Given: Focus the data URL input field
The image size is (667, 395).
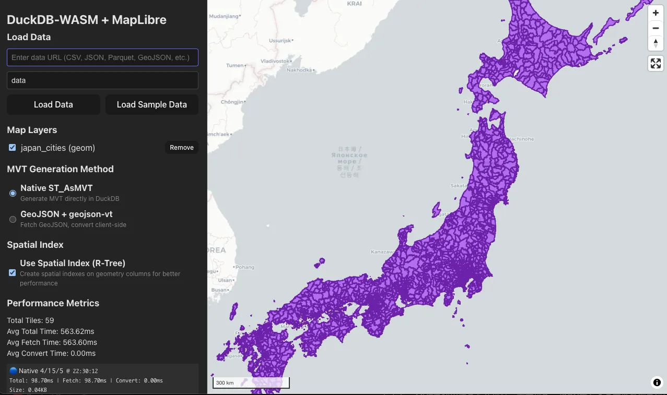Looking at the screenshot, I should [102, 57].
